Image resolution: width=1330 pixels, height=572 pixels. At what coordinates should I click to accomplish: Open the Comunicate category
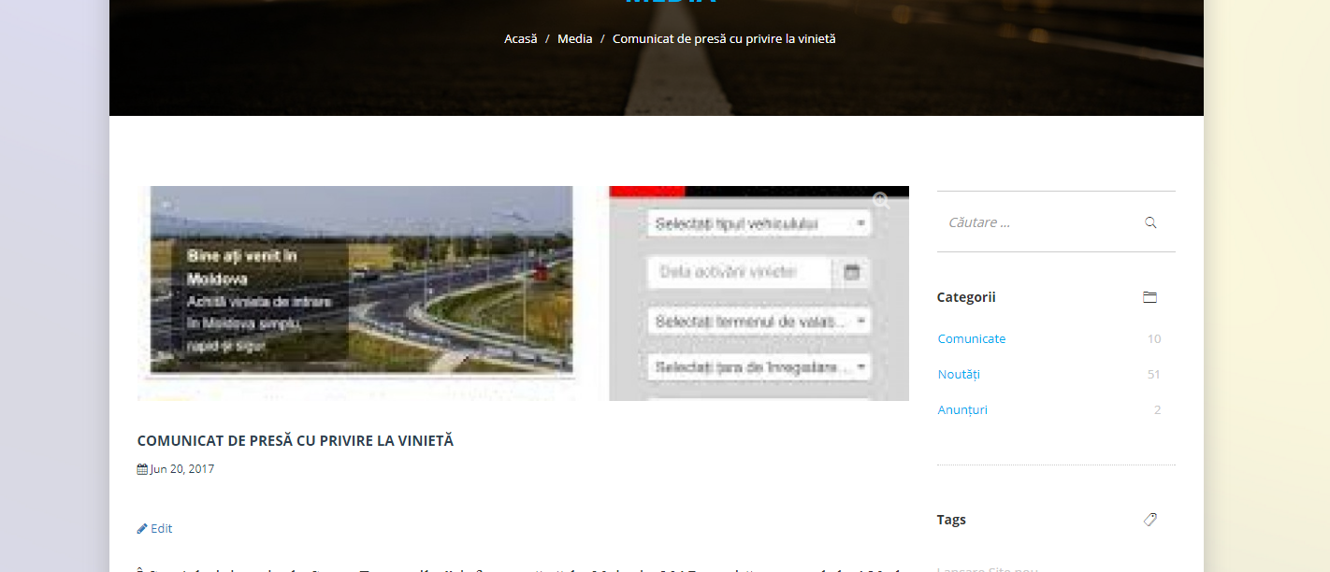(x=972, y=339)
